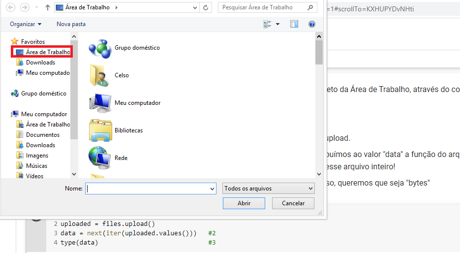Expand address bar path history dropdown
Viewport: 460px width, 253px height.
195,8
